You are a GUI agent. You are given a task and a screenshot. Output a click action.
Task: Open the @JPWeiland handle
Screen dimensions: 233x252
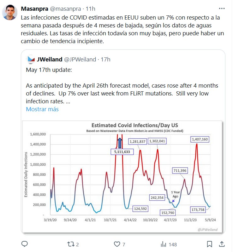tap(80, 59)
